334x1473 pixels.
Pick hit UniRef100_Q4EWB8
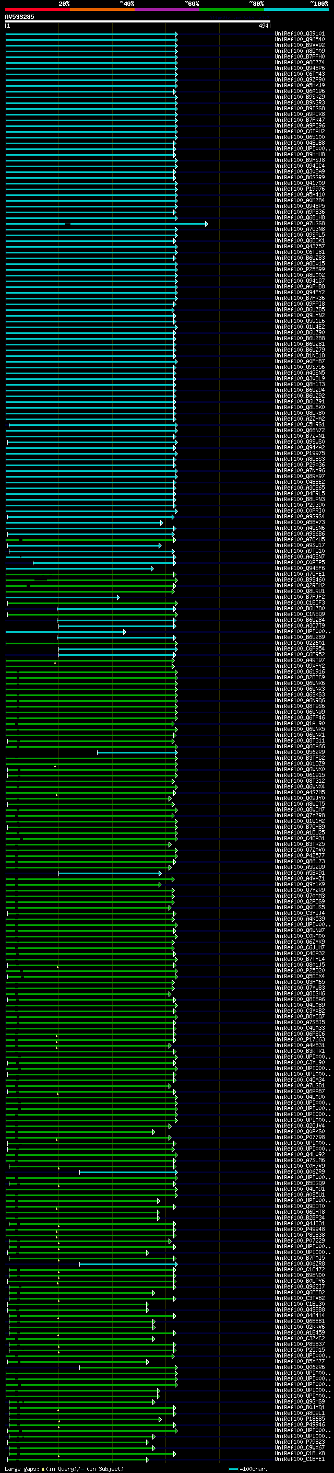tap(300, 143)
